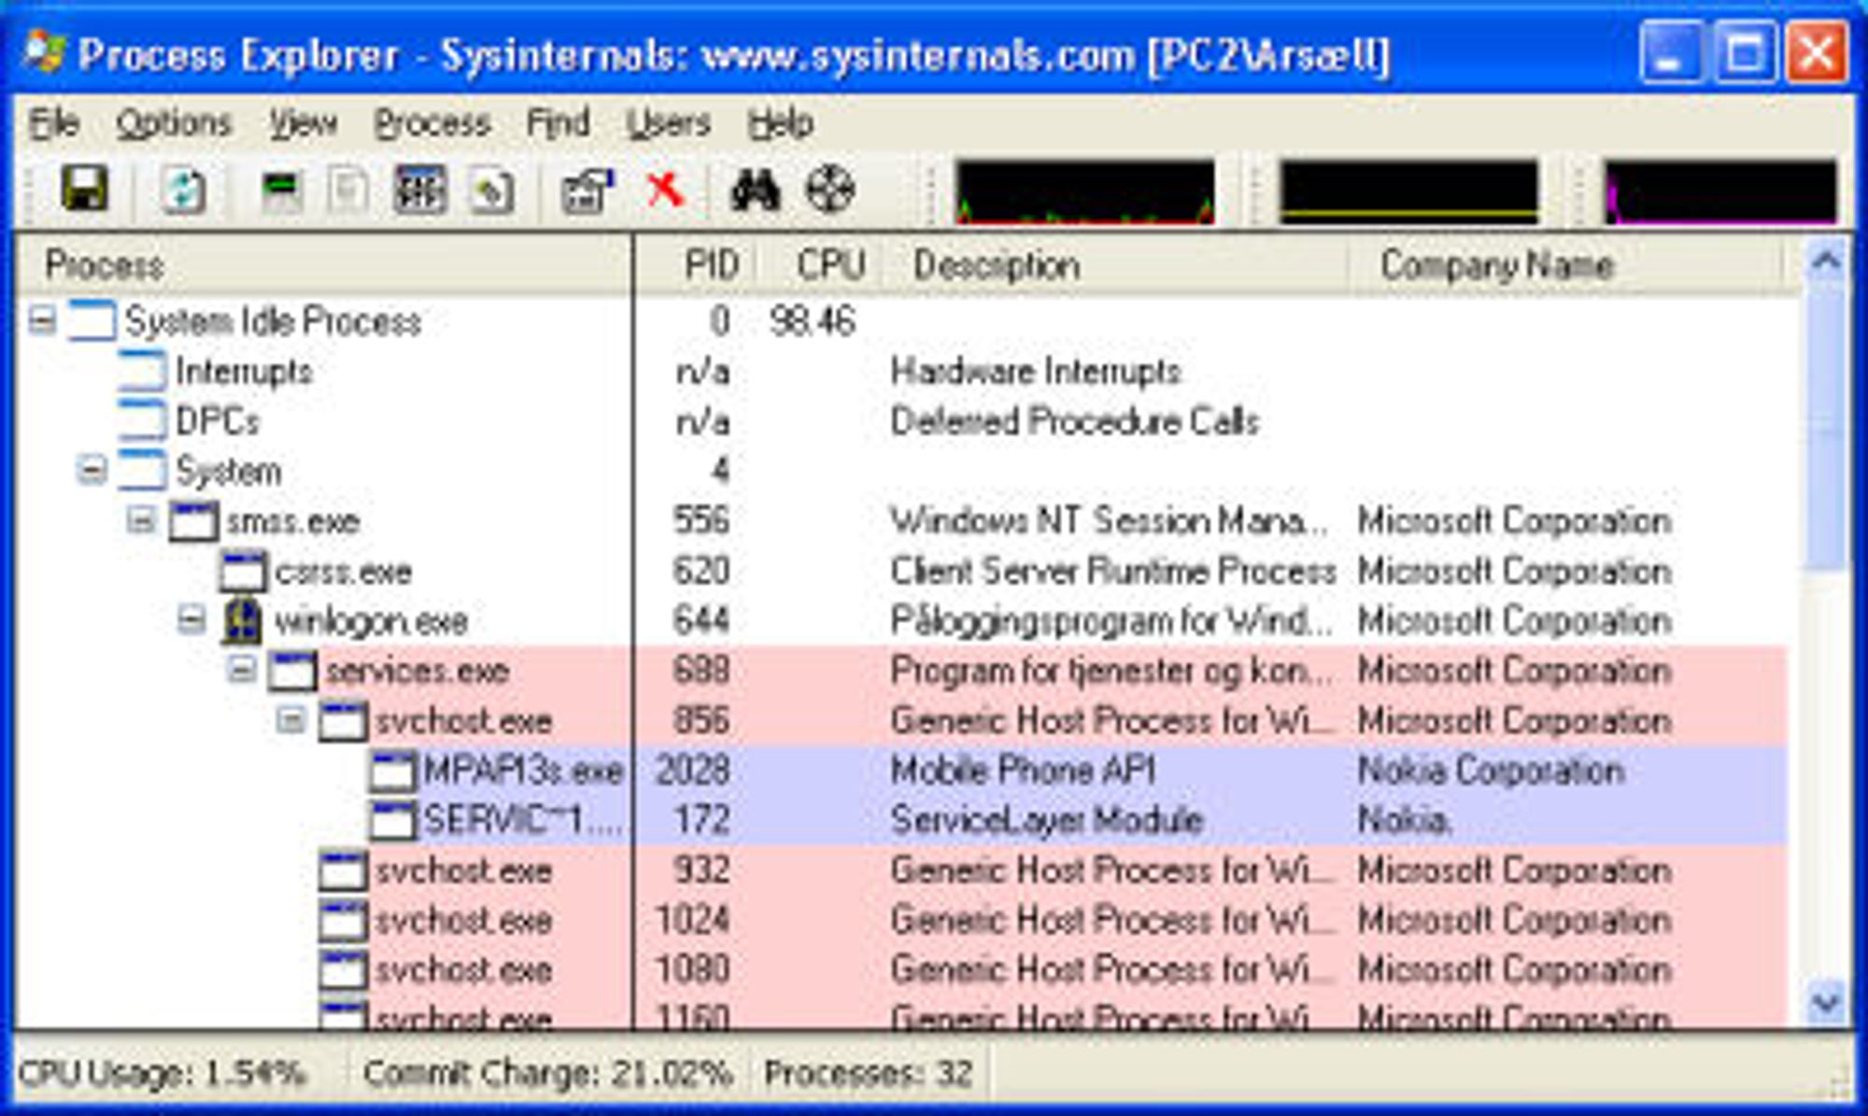1868x1116 pixels.
Task: Select the svchost.exe row with PID 932
Action: click(x=902, y=870)
